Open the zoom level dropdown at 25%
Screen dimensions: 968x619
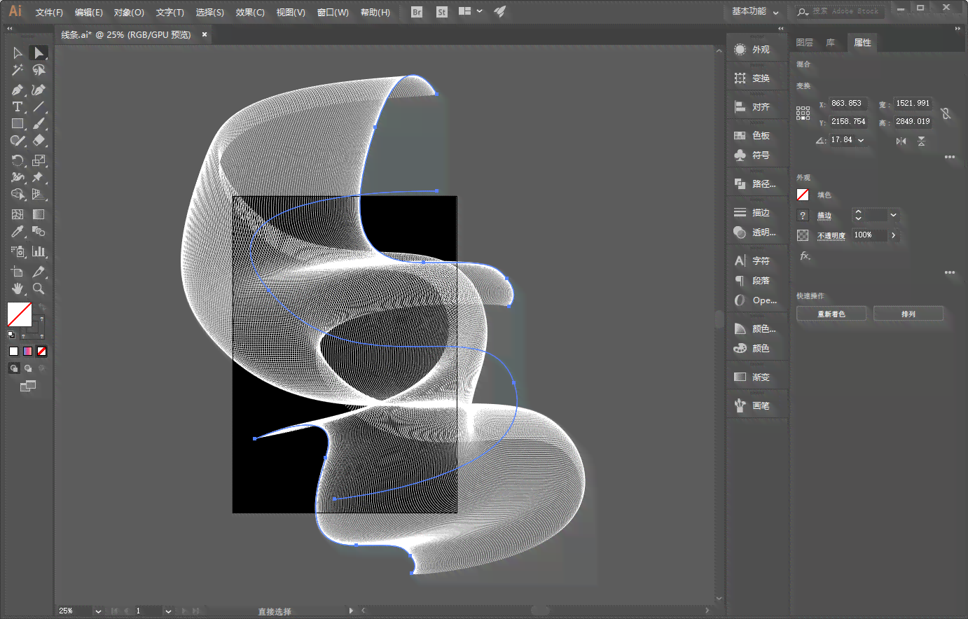click(x=98, y=611)
